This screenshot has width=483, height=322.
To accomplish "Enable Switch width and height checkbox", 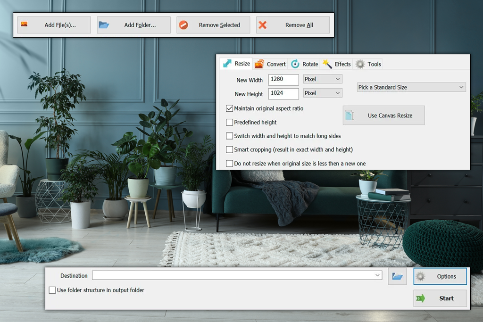I will pyautogui.click(x=229, y=136).
